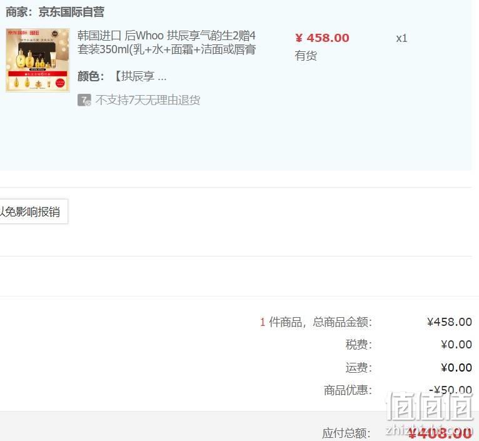The image size is (479, 441).
Task: Click the 不支持7天无理由退货 notice text
Action: 148,100
